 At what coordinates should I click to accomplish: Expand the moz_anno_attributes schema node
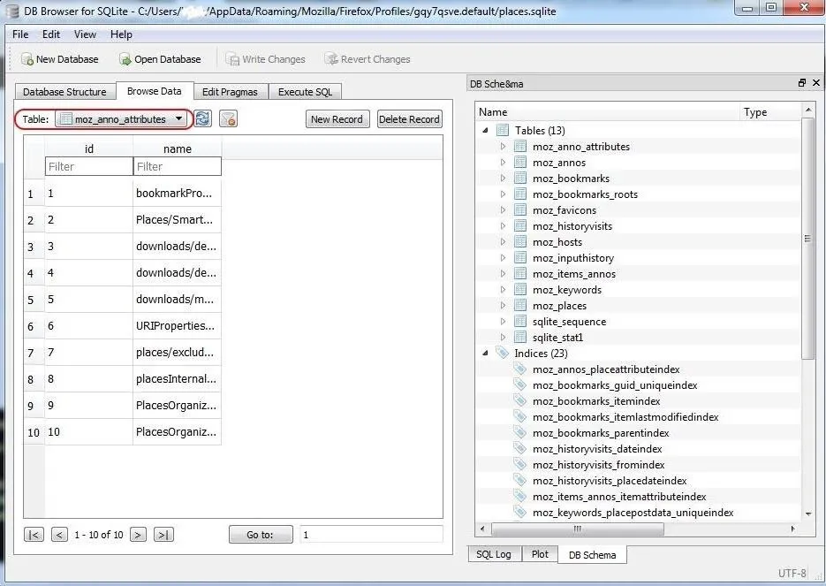(x=503, y=147)
